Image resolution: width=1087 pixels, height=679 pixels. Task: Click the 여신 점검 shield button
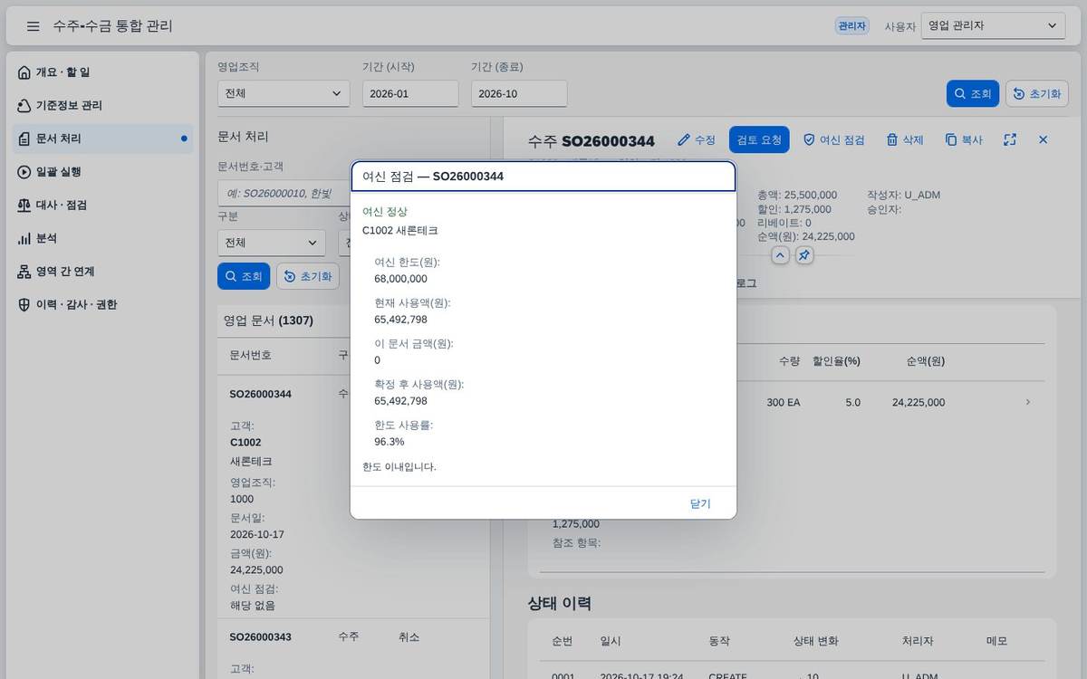tap(834, 139)
